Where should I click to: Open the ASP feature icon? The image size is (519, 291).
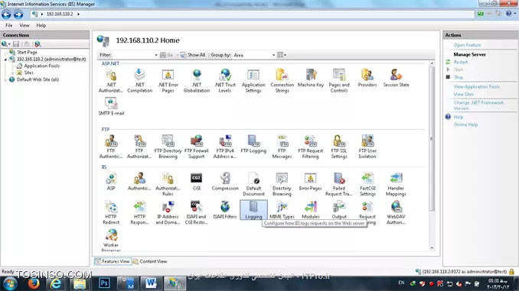click(x=111, y=181)
